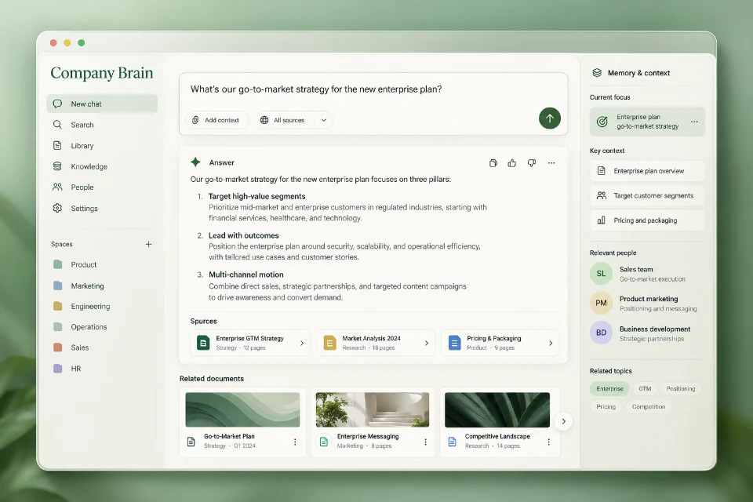Select the Competition topic tag

point(649,406)
